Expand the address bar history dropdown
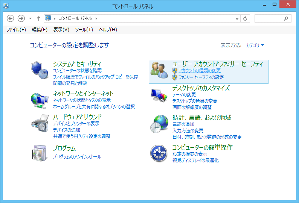 pos(237,18)
